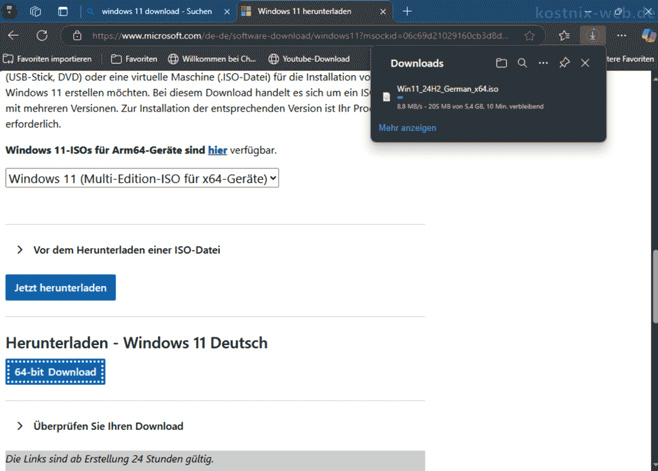Go back with the back arrow

coord(13,36)
